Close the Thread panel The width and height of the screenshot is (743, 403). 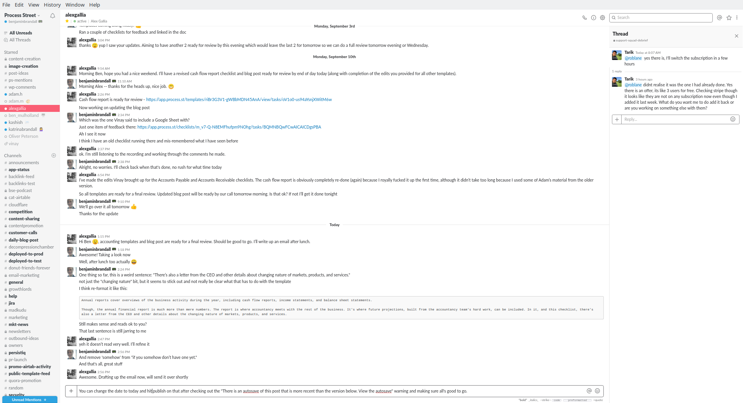(736, 36)
